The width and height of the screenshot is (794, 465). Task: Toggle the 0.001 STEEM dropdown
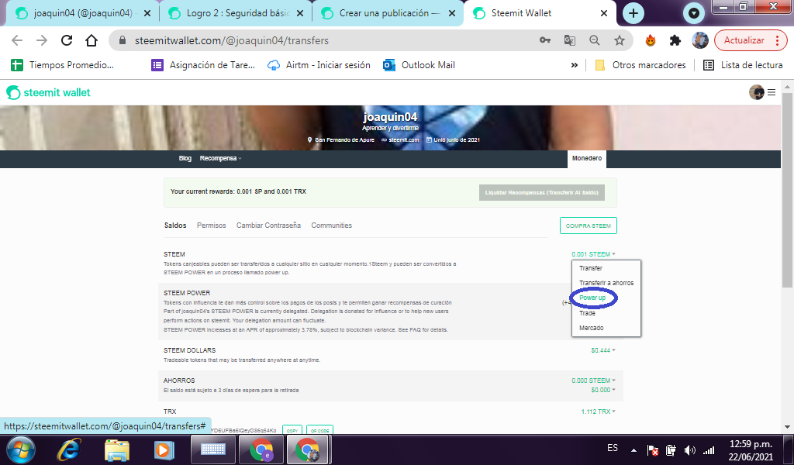(593, 254)
